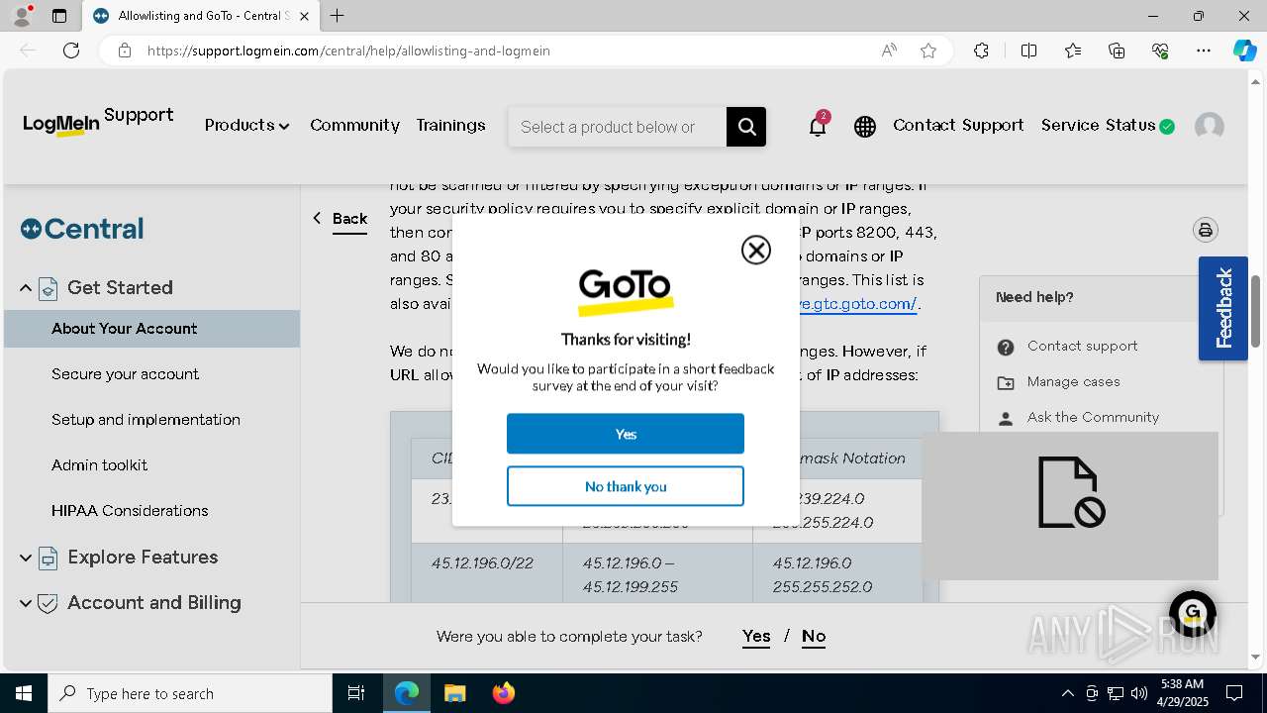
Task: Open browser essentials heart icon
Action: pyautogui.click(x=1160, y=51)
